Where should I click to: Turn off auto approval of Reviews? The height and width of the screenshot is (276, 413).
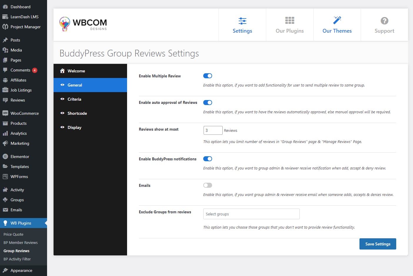click(208, 103)
